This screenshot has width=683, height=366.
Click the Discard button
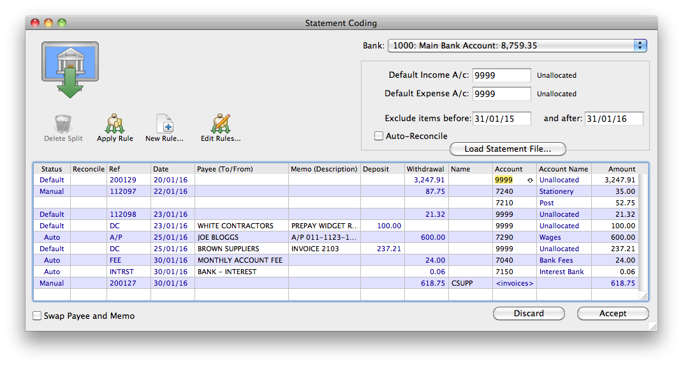point(529,313)
